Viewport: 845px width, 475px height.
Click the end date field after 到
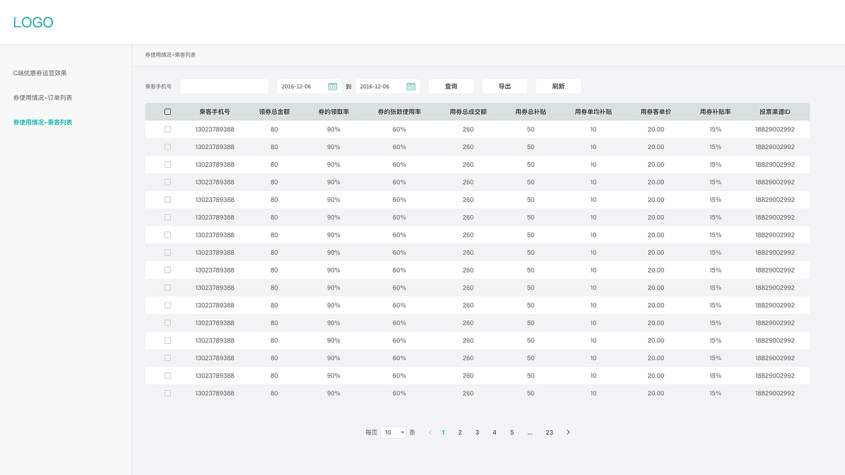coord(387,86)
